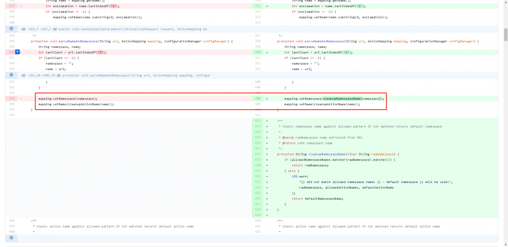Add a comment via the blue plus on line 346

pyautogui.click(x=17, y=52)
